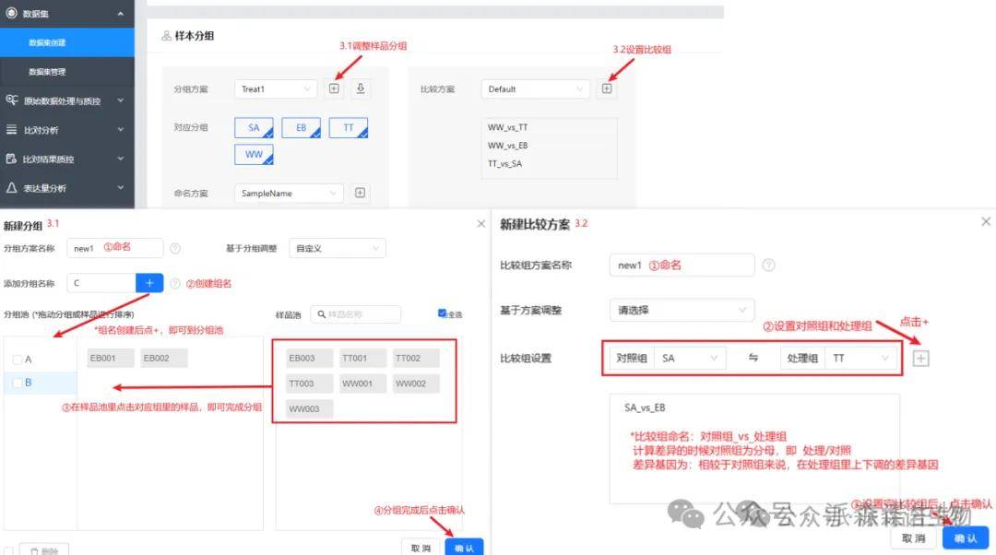Click the help icon next to 比较组方案名称 field

[x=768, y=266]
